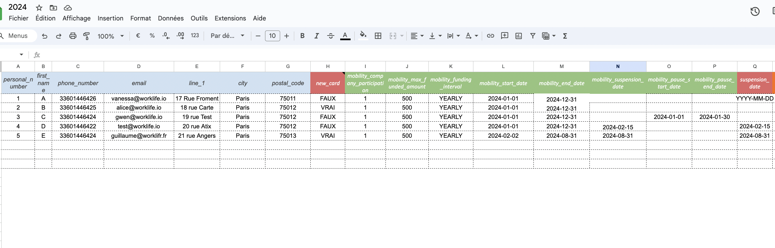Image resolution: width=775 pixels, height=248 pixels.
Task: Click the undo arrow icon
Action: [x=45, y=36]
